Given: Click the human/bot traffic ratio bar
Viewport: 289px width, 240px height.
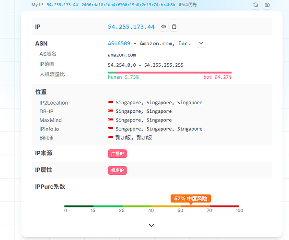Looking at the screenshot, I should click(x=170, y=72).
